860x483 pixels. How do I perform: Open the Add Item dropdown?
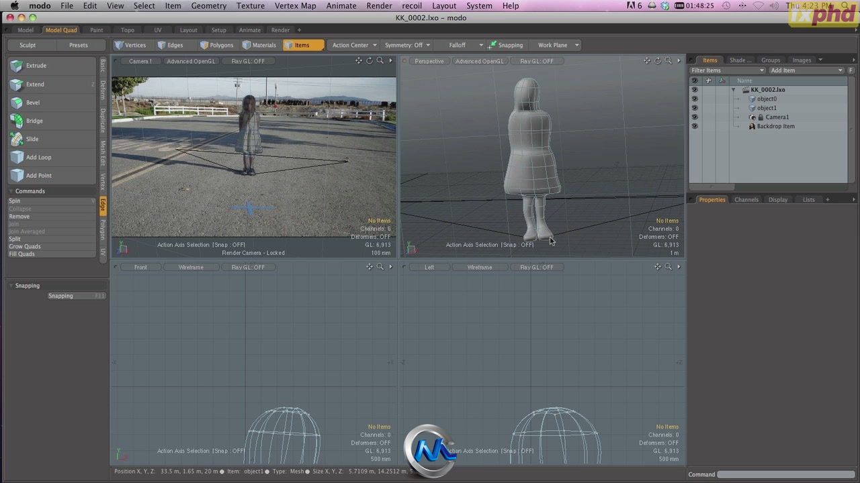click(x=806, y=70)
